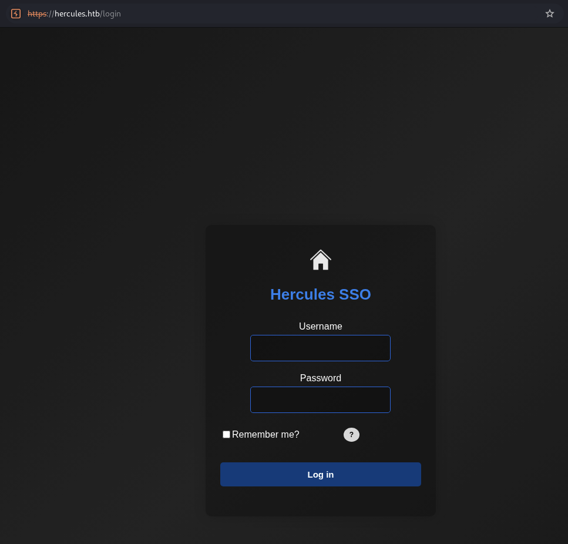Image resolution: width=568 pixels, height=544 pixels.
Task: Click the Password label text
Action: click(x=321, y=378)
